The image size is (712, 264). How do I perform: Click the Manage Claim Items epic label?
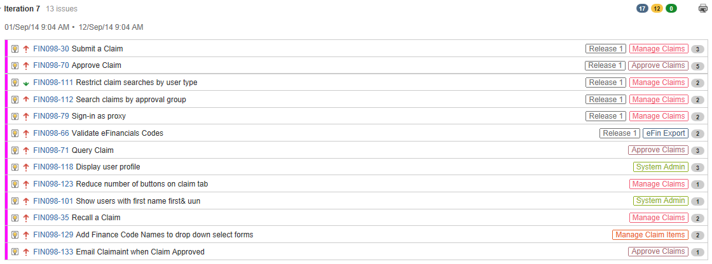(x=650, y=235)
